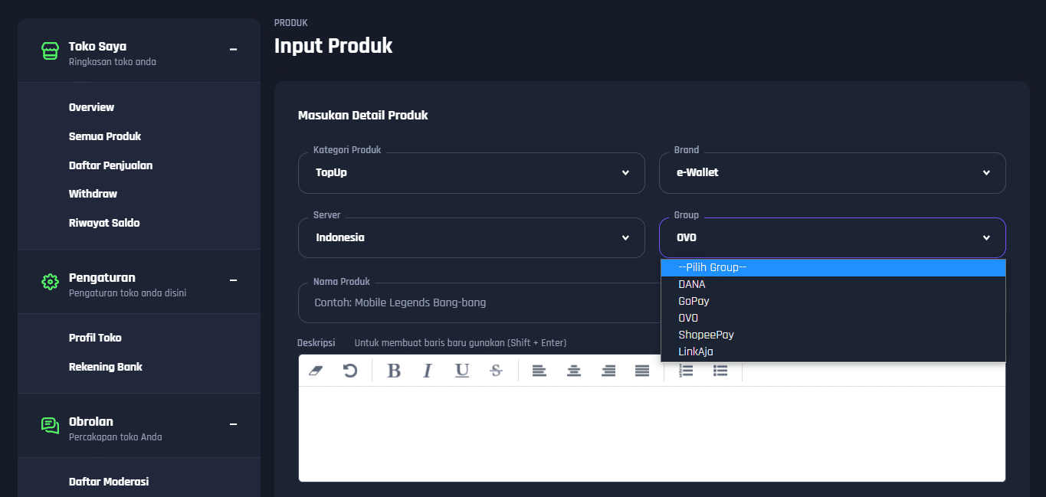Click the Toko Saya store icon

[x=50, y=51]
